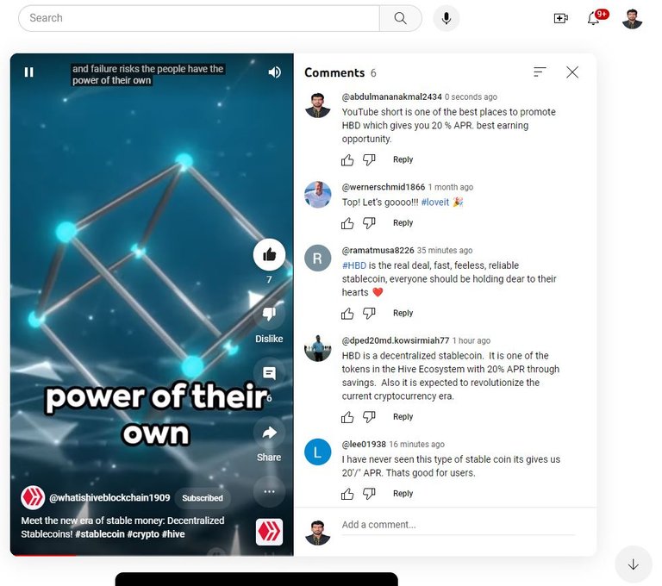Pause the Short with the pause icon
662x586 pixels.
[28, 72]
